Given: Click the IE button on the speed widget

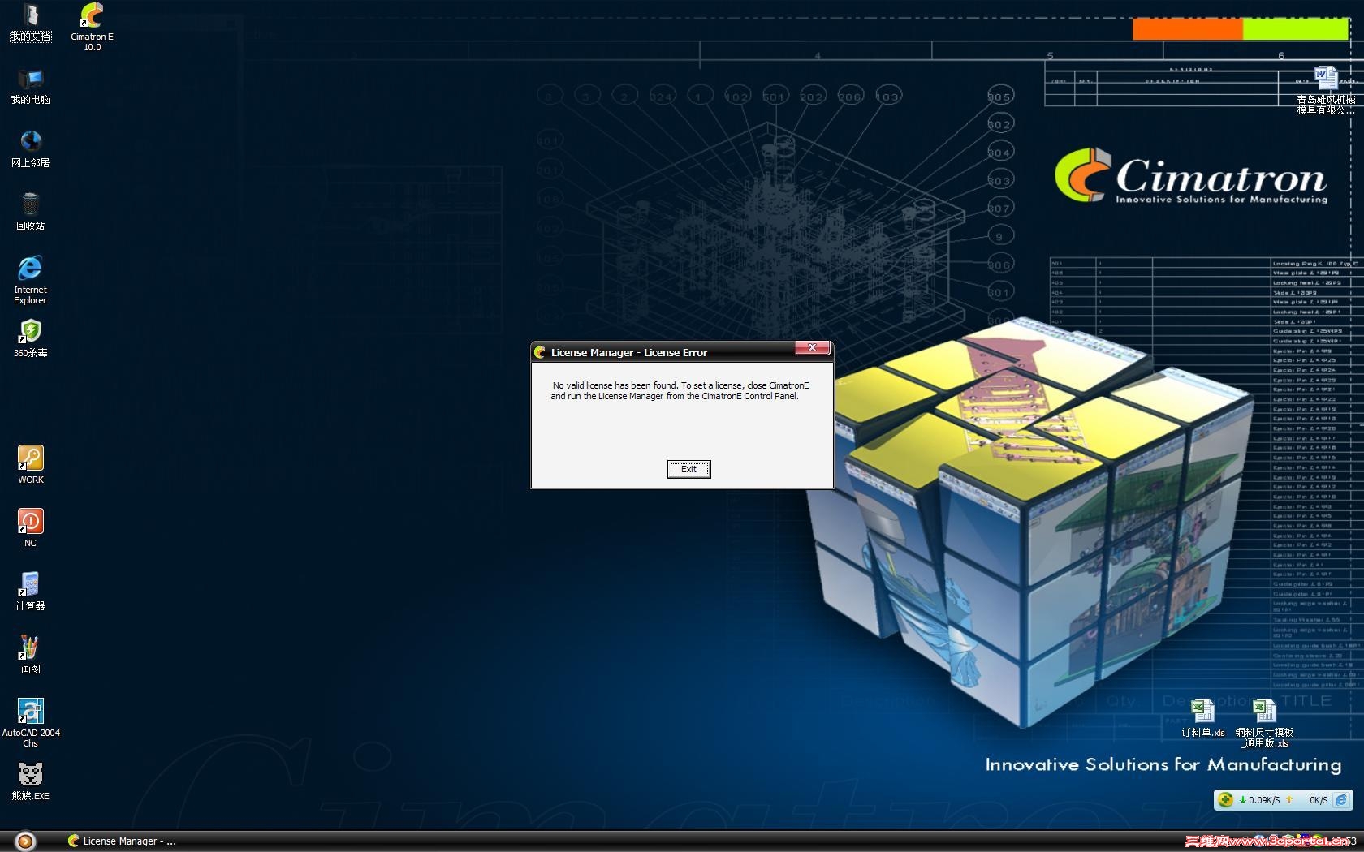Looking at the screenshot, I should click(1341, 799).
